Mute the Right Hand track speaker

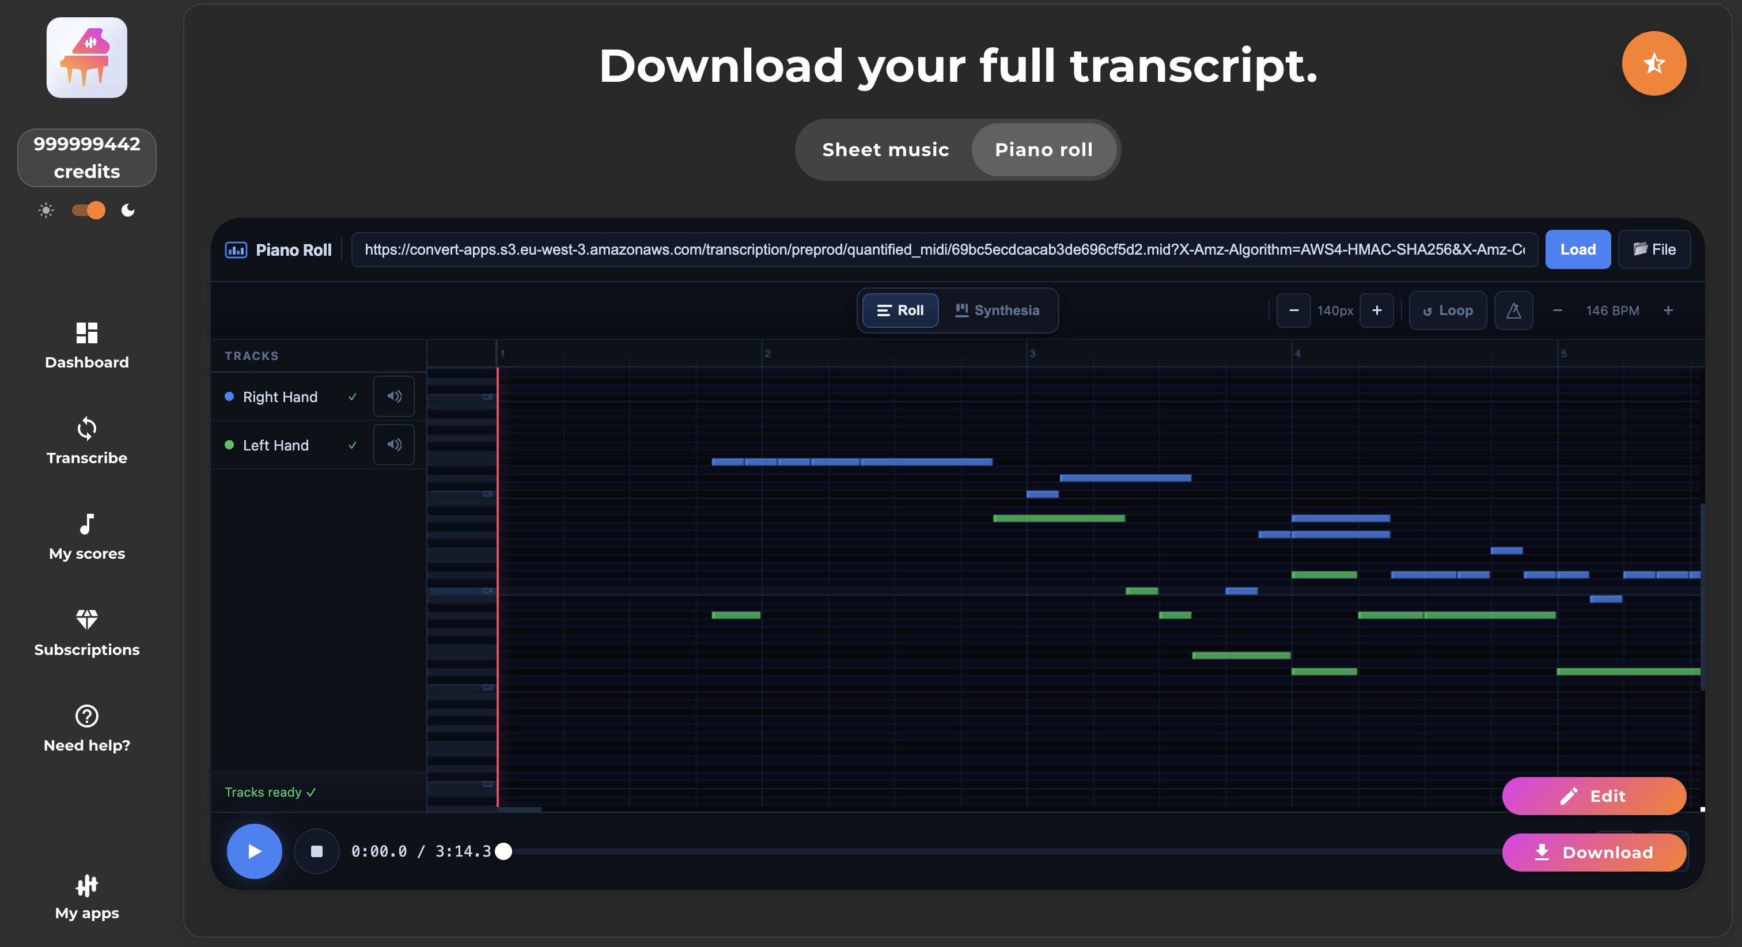(393, 396)
